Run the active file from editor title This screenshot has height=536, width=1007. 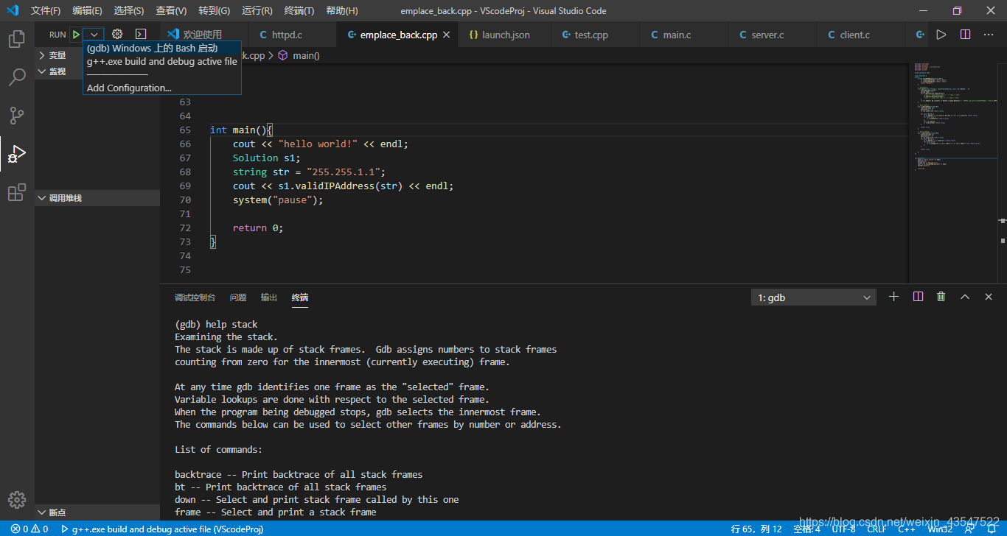tap(941, 35)
